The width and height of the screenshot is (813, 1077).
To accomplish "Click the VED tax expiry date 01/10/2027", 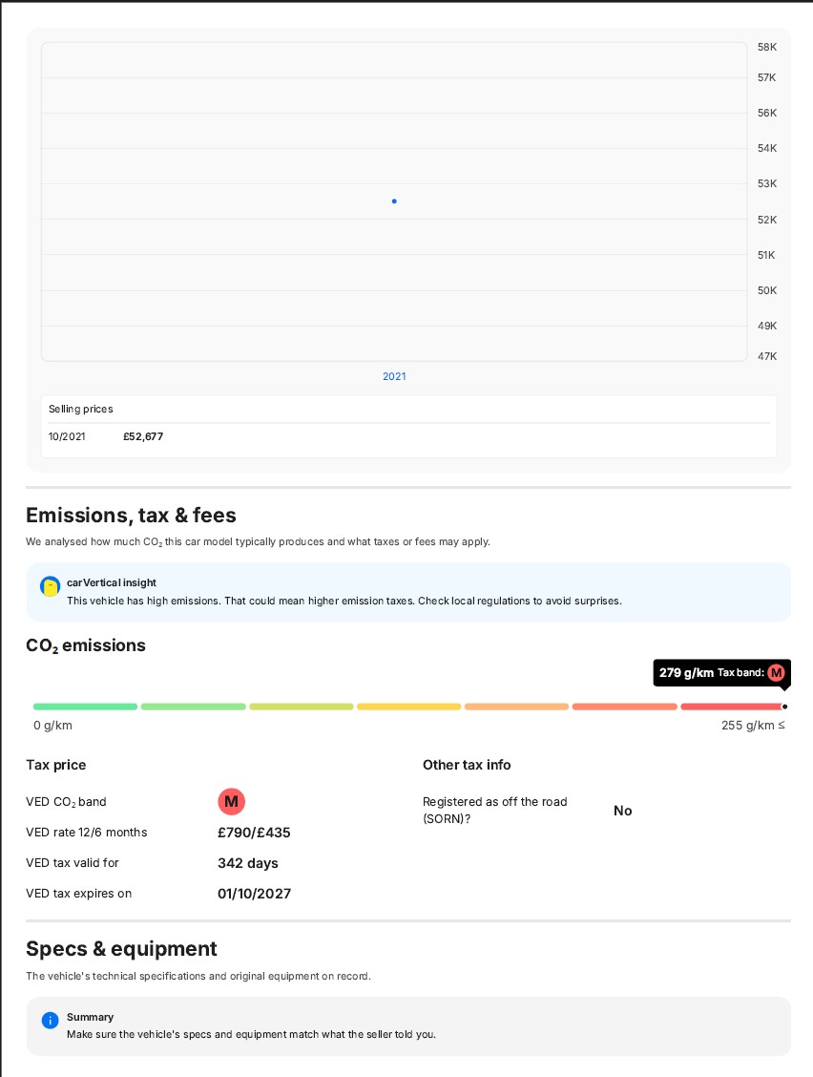I will pyautogui.click(x=254, y=894).
